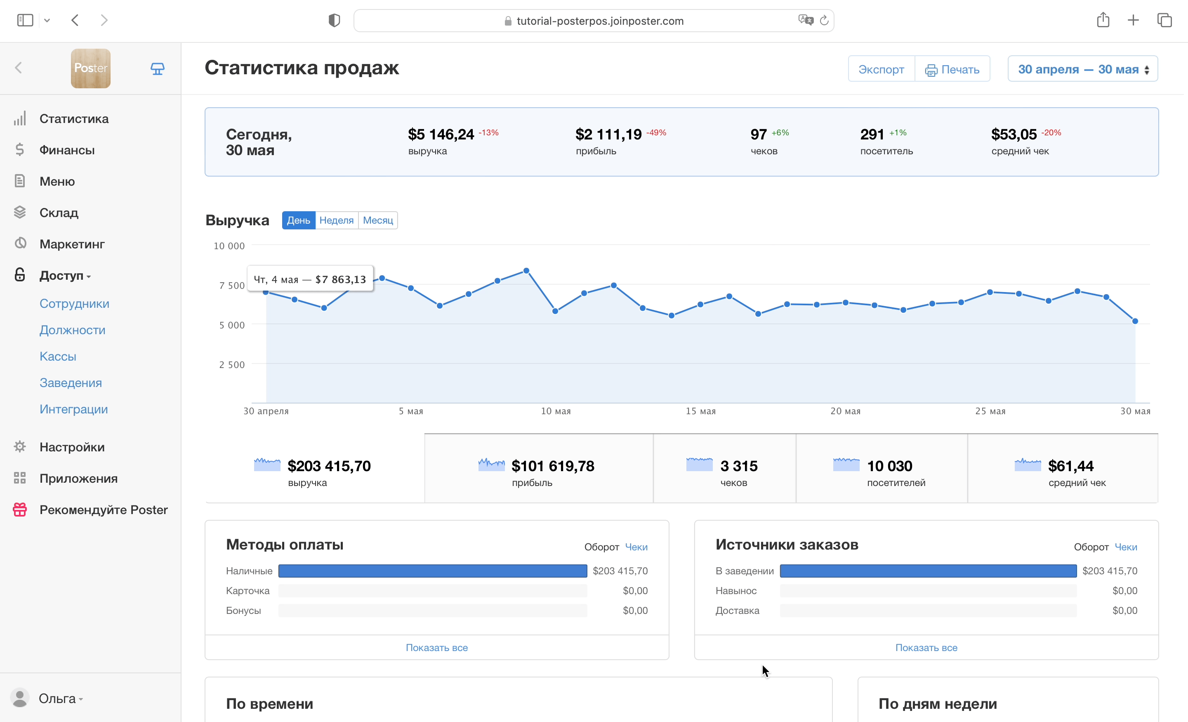Open the Сотрудники link in sidebar
The height and width of the screenshot is (722, 1188).
74,303
